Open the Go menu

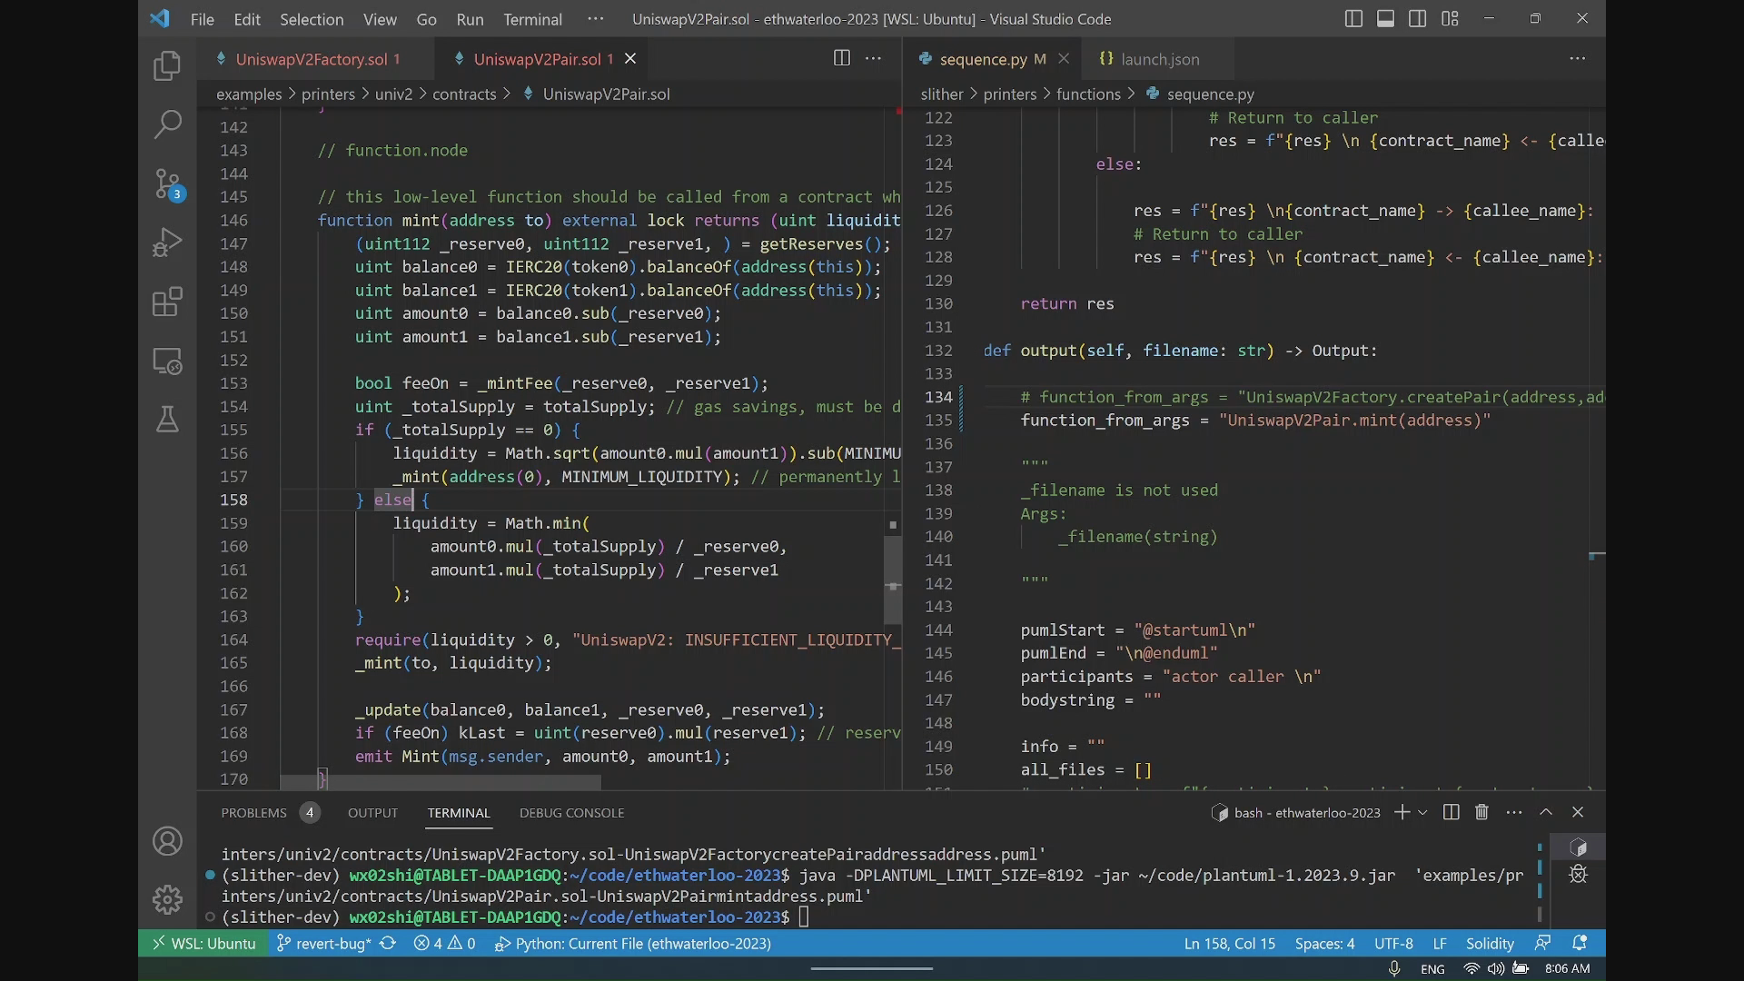click(x=426, y=19)
